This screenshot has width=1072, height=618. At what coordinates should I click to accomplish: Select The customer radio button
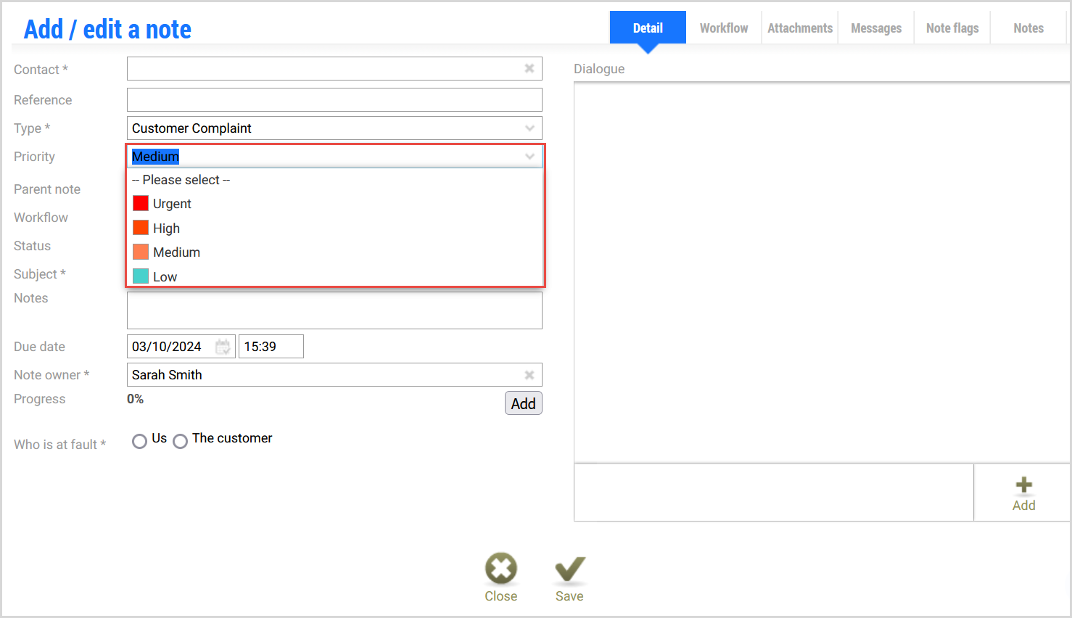[x=180, y=441]
